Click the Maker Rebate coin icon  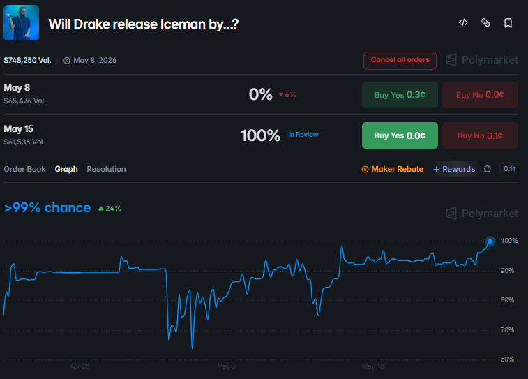pos(365,169)
